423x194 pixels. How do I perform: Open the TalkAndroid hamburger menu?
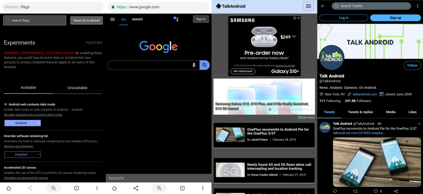tap(308, 6)
